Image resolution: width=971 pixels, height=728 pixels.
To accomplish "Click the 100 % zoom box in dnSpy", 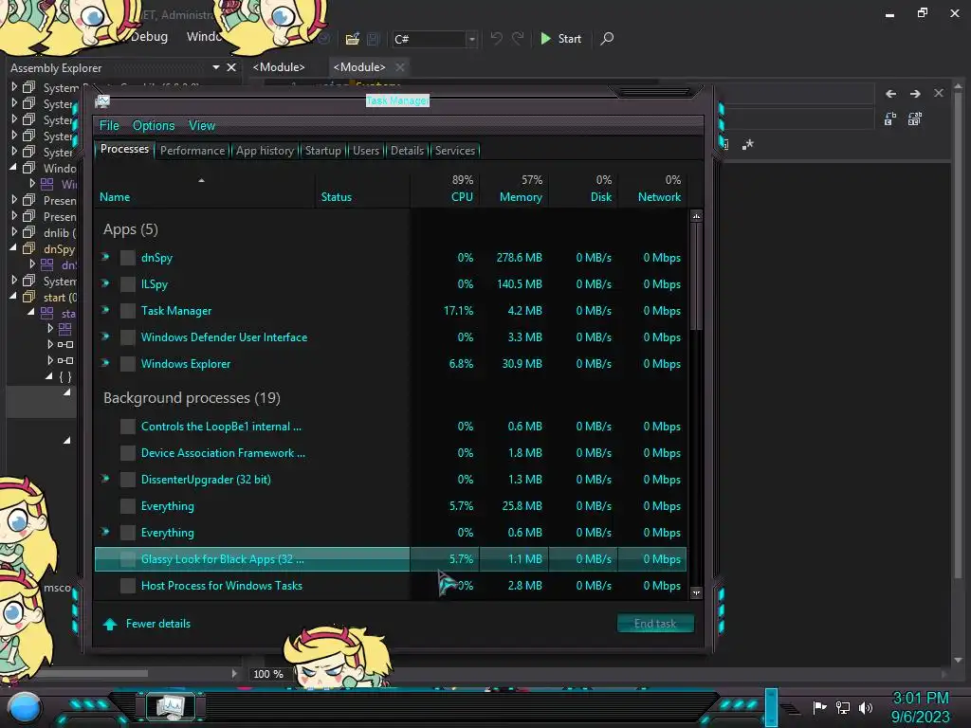I will pos(268,674).
